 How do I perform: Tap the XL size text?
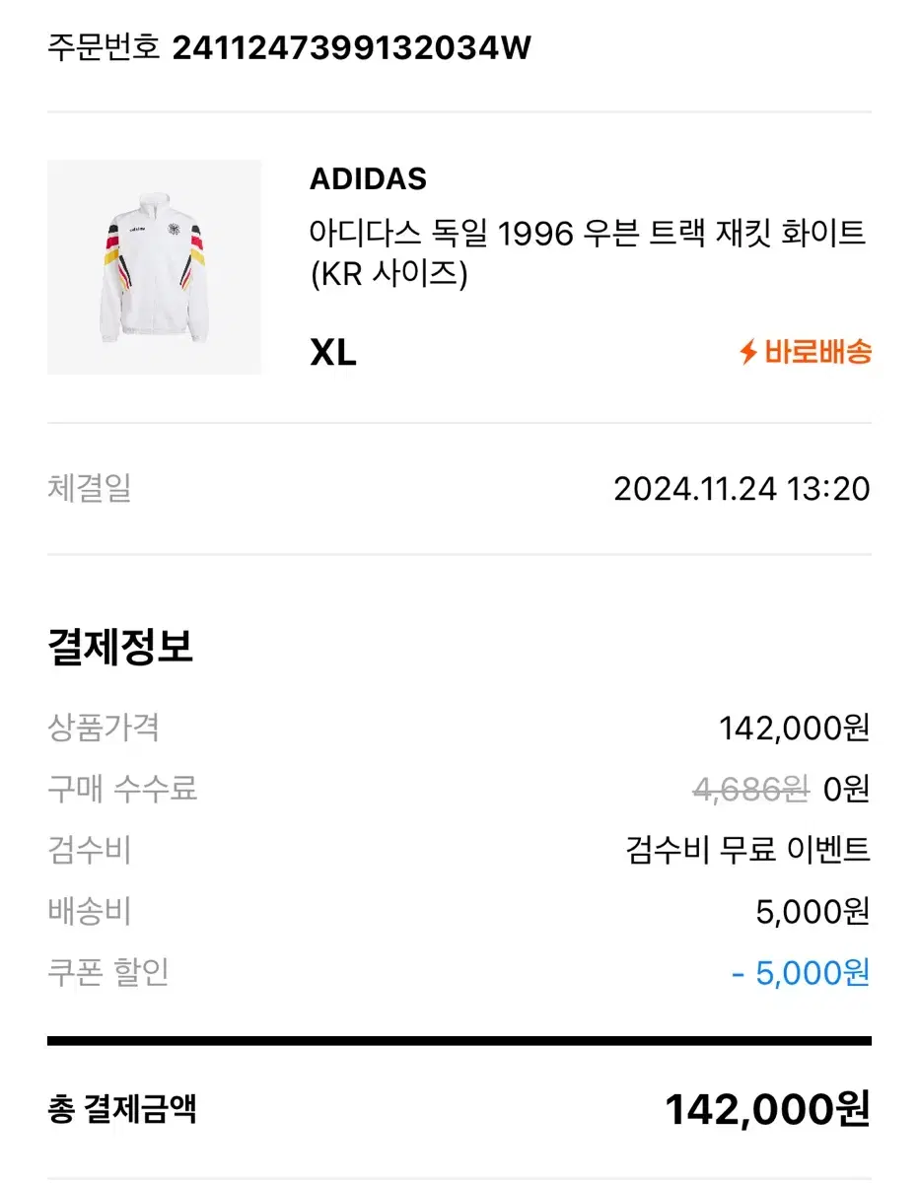[333, 353]
